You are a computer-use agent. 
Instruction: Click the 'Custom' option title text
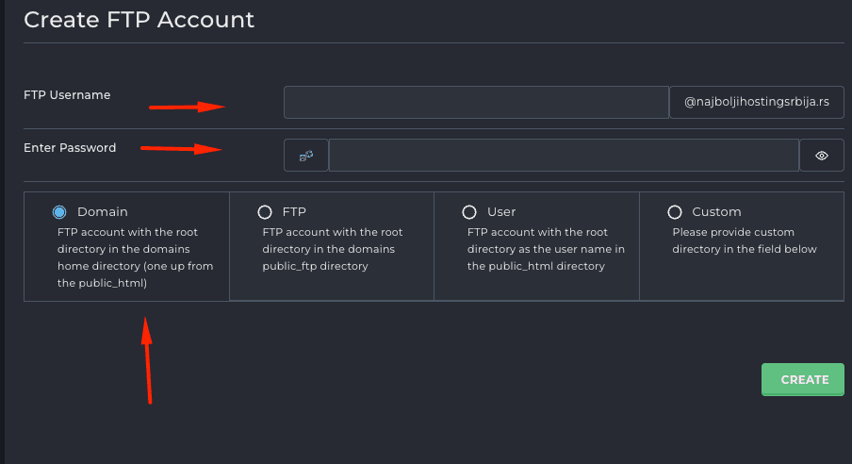[716, 211]
